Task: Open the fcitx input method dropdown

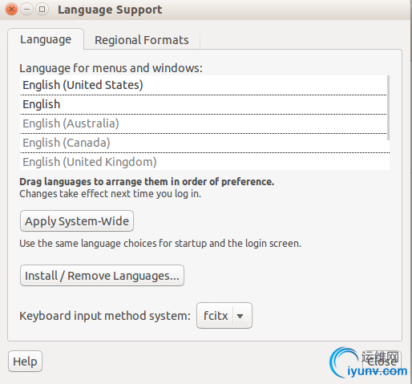Action: (224, 316)
